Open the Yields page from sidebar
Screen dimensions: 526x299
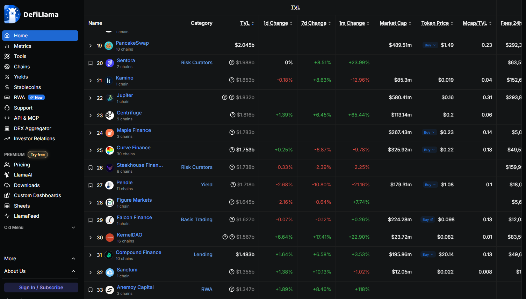[x=21, y=77]
